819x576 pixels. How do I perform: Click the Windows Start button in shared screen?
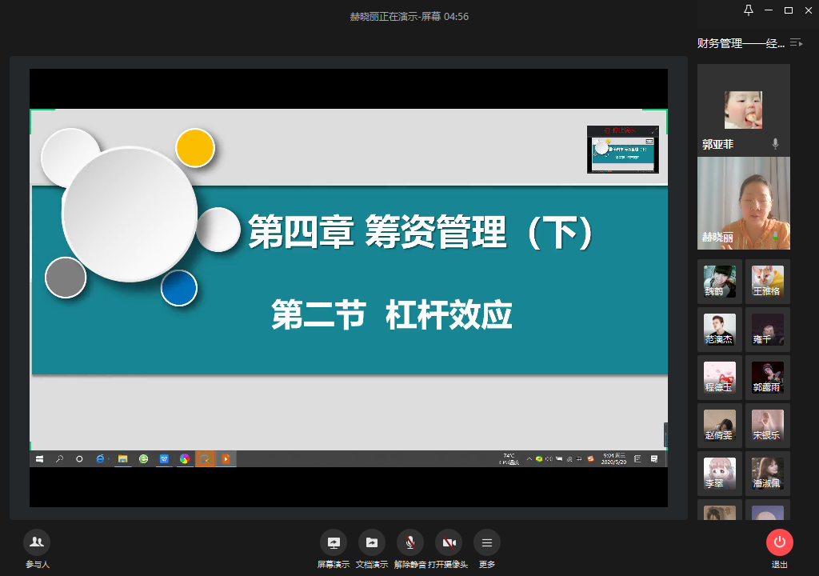[38, 459]
